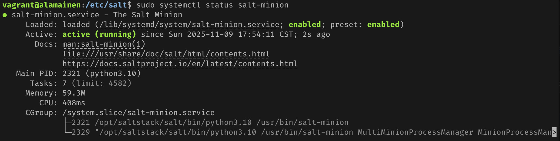Click the tree branch before PID 2329
Viewport: 560px width, 141px height.
(67, 132)
